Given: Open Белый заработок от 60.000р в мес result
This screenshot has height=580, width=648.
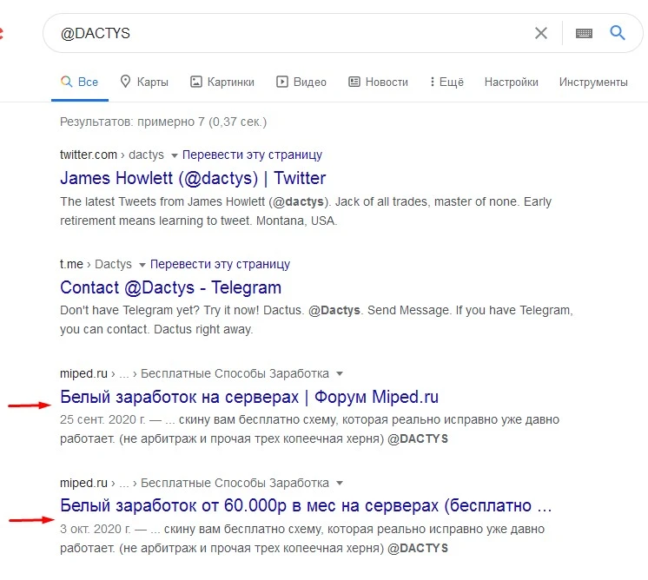Looking at the screenshot, I should click(x=306, y=505).
